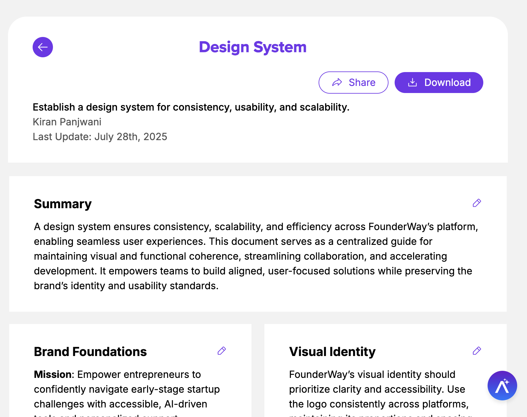Click the bold Mission label
527x417 pixels.
pos(53,374)
